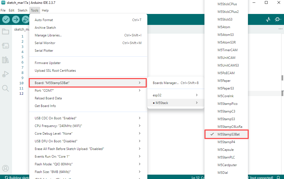Open the Boards Manager sidebar icon
284x179 pixels.
click(5, 46)
